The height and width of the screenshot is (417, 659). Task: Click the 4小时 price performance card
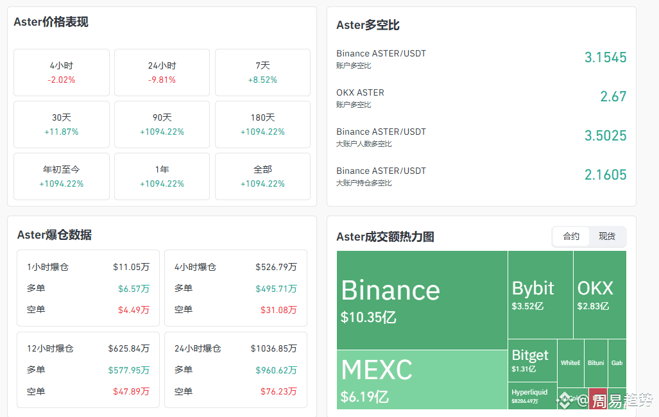pos(62,72)
